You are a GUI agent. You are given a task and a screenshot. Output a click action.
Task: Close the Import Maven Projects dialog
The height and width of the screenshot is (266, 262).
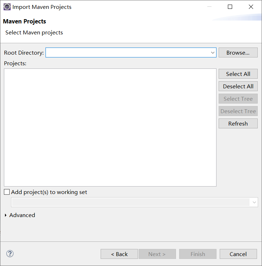point(251,7)
